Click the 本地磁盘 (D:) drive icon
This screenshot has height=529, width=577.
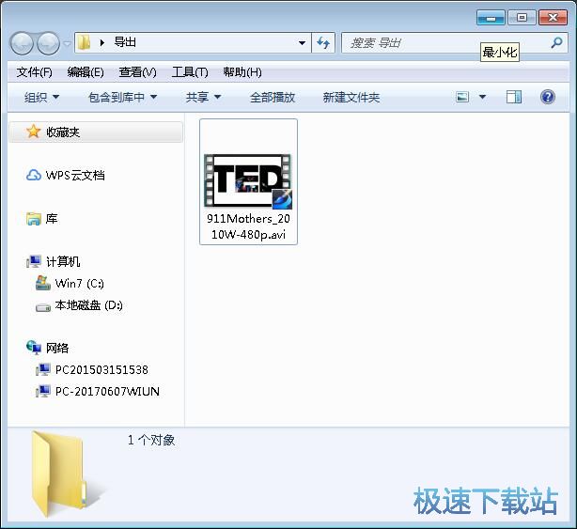[43, 307]
